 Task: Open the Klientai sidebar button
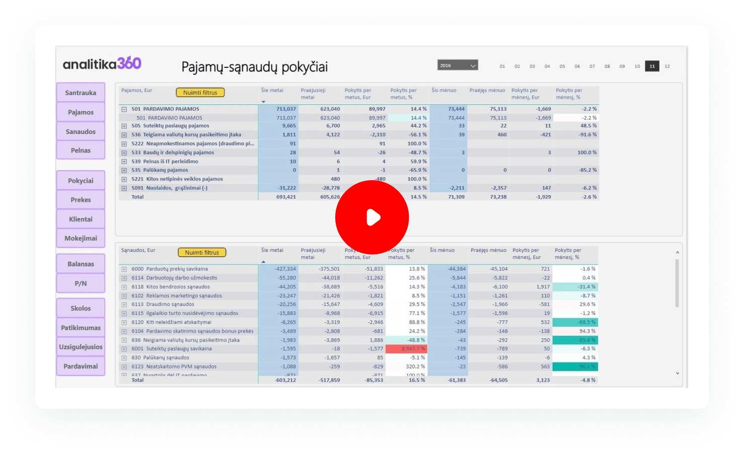point(81,219)
